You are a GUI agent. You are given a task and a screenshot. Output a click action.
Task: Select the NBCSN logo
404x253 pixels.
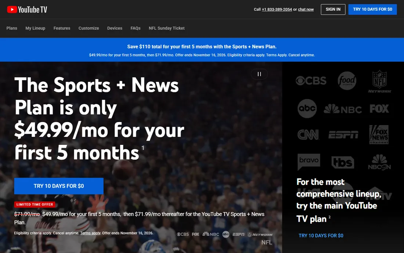(379, 162)
